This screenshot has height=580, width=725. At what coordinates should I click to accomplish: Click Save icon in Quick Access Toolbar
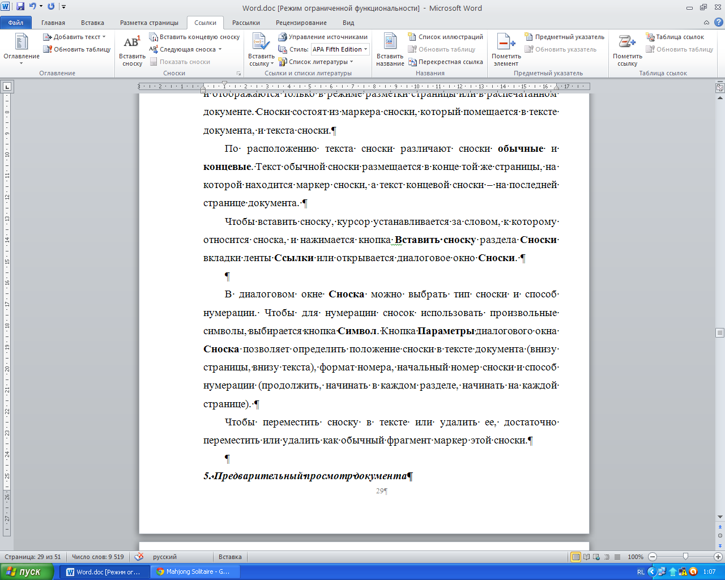point(20,7)
